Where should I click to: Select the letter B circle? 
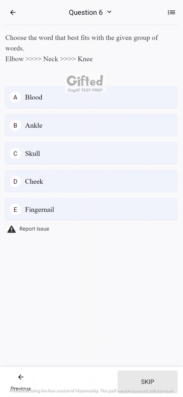point(15,125)
